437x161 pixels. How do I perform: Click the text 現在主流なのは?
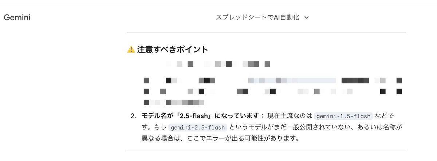tap(290, 116)
